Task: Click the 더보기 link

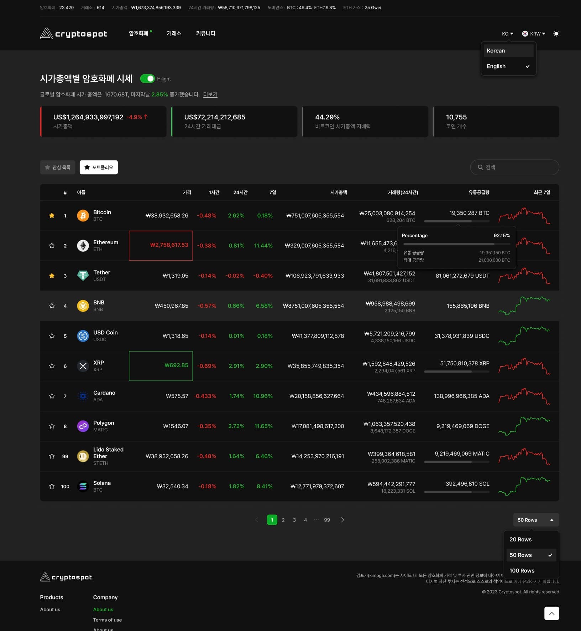Action: [210, 94]
